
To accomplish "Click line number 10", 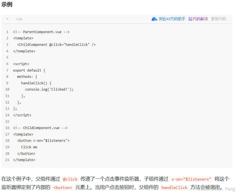I will coord(7,89).
